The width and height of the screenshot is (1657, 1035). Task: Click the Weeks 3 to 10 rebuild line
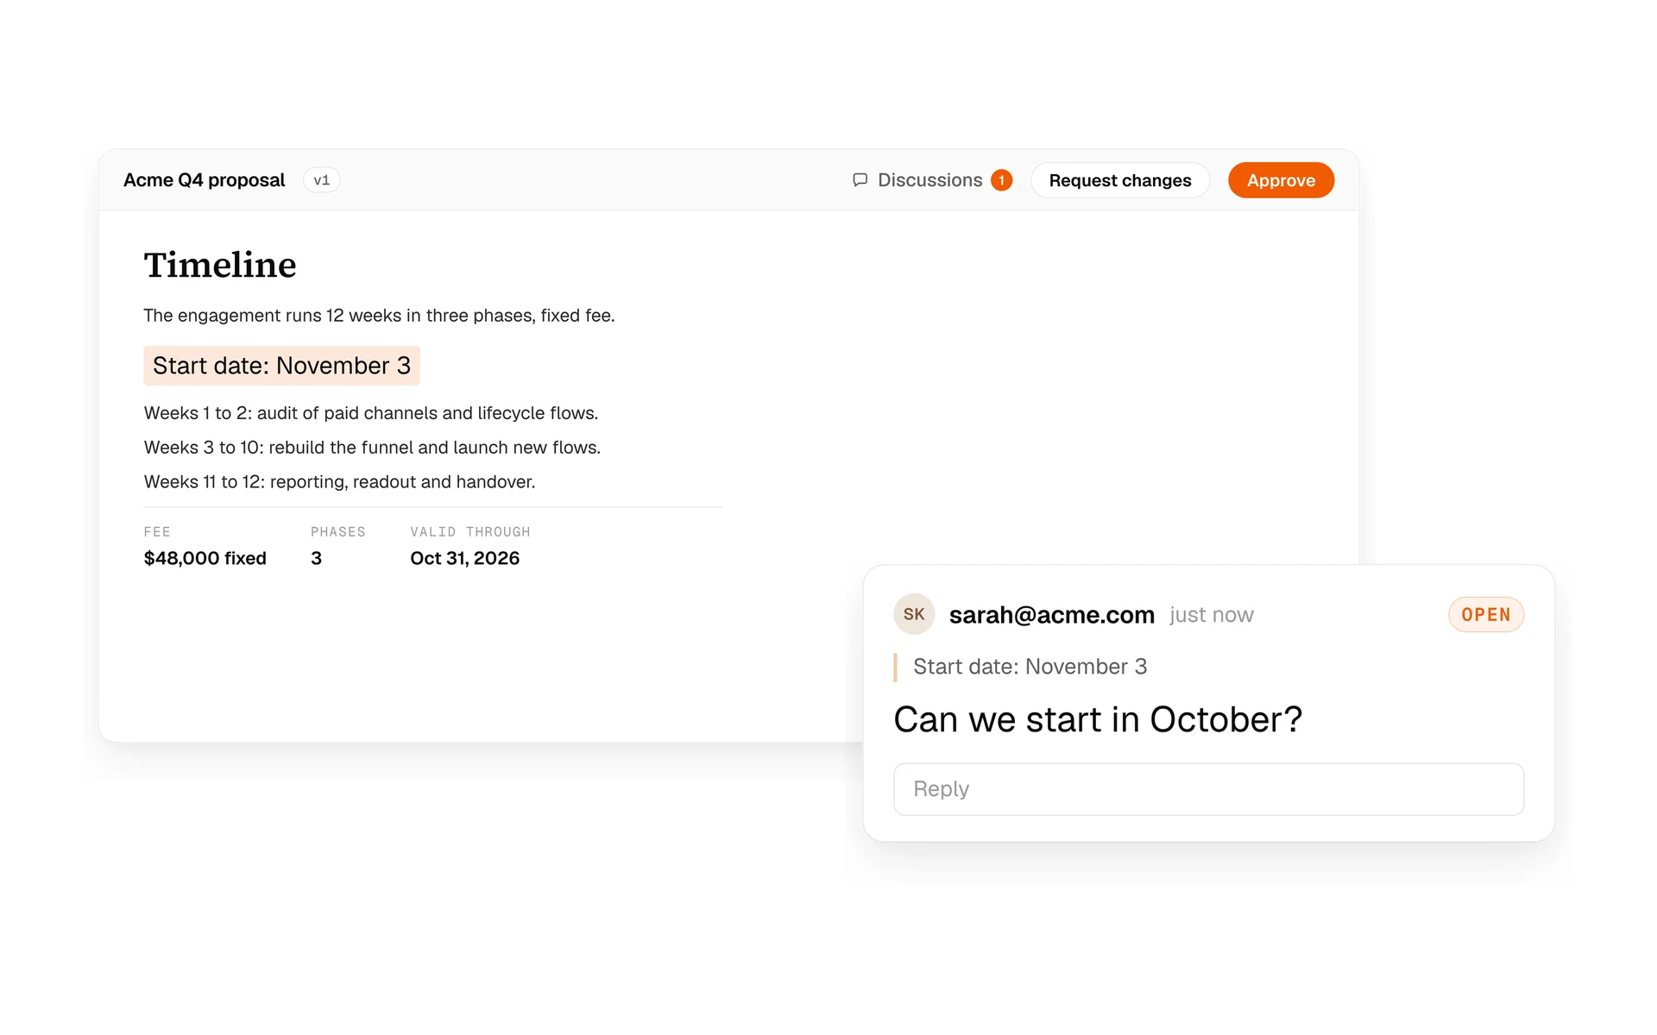click(x=372, y=448)
